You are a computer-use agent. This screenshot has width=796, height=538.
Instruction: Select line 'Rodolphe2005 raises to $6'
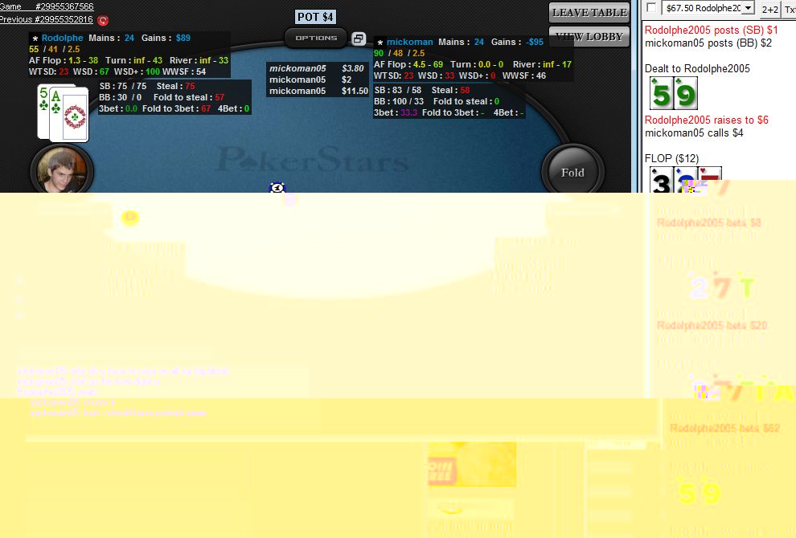pyautogui.click(x=706, y=120)
